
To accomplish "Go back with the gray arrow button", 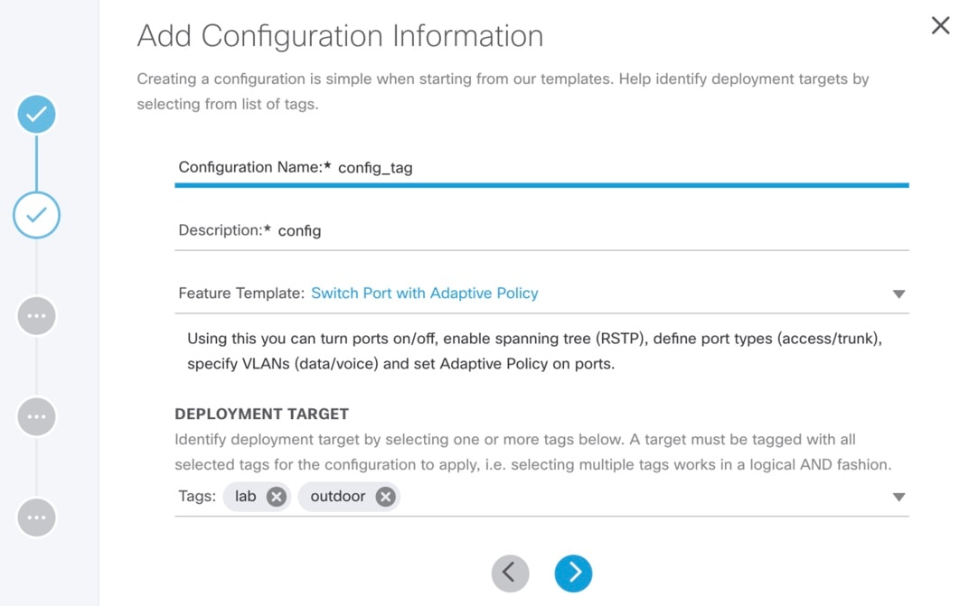I will tap(510, 573).
